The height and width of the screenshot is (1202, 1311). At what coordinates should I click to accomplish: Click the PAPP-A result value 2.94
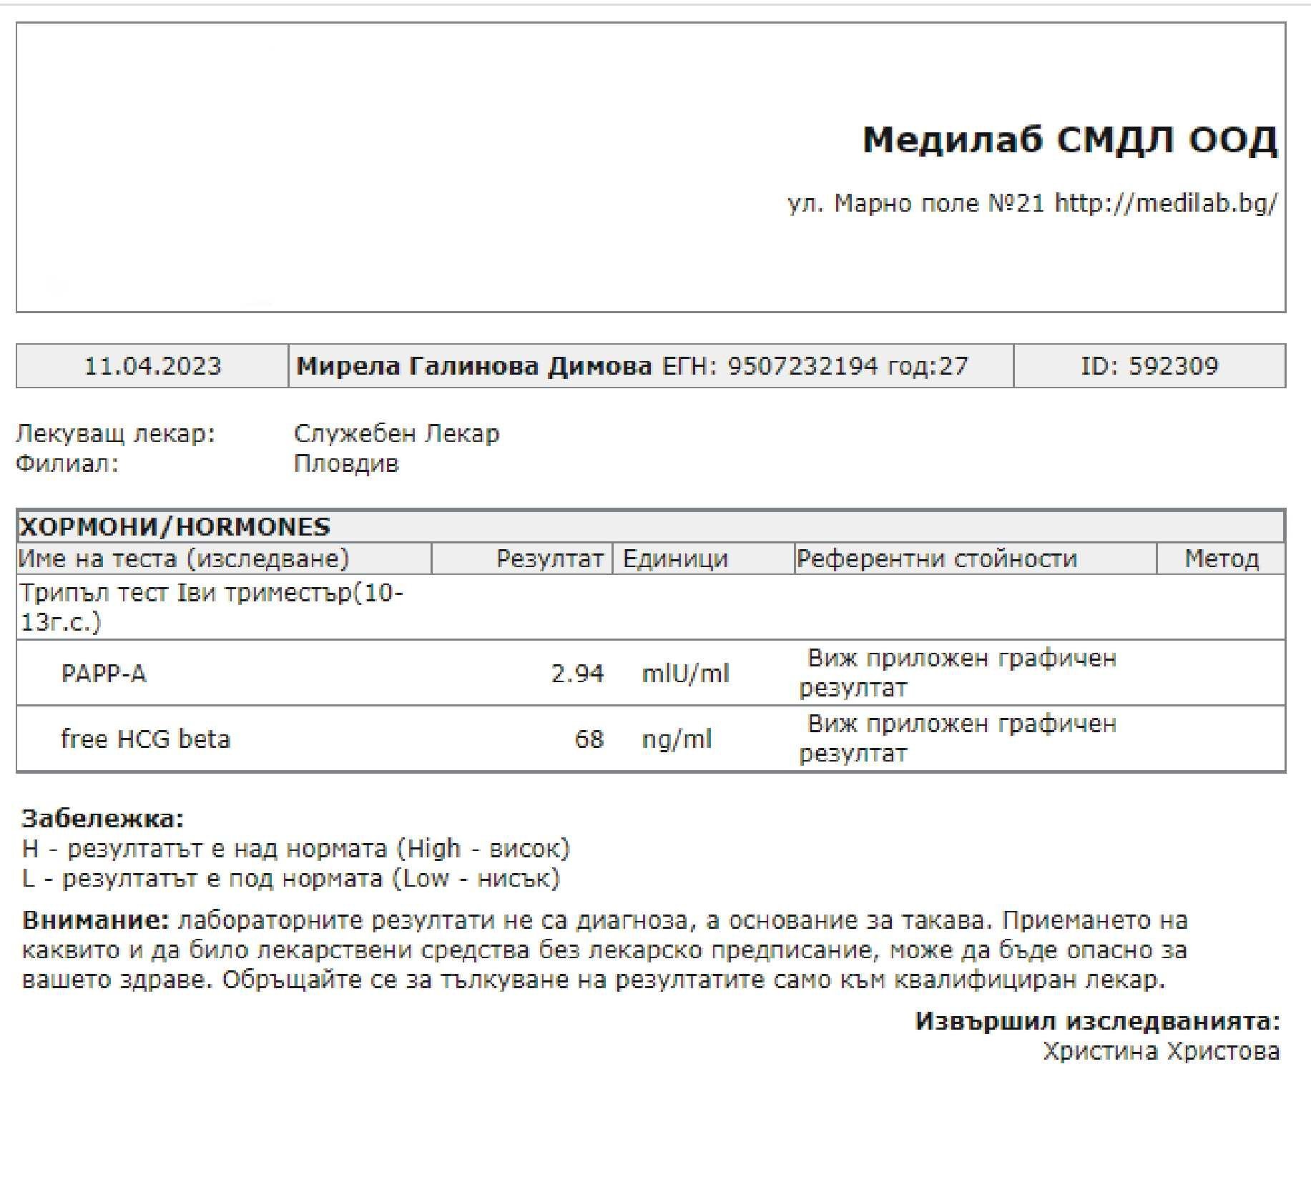click(577, 674)
